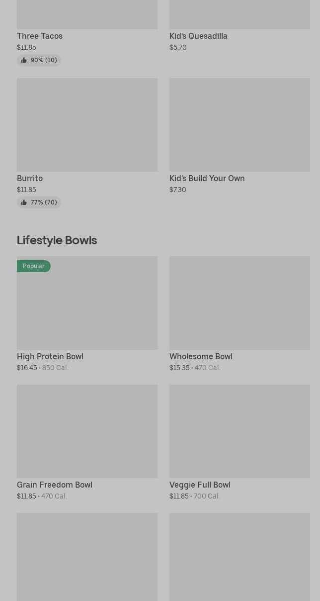Click the Burrito image thumbnail
Image resolution: width=320 pixels, height=601 pixels.
pyautogui.click(x=87, y=125)
